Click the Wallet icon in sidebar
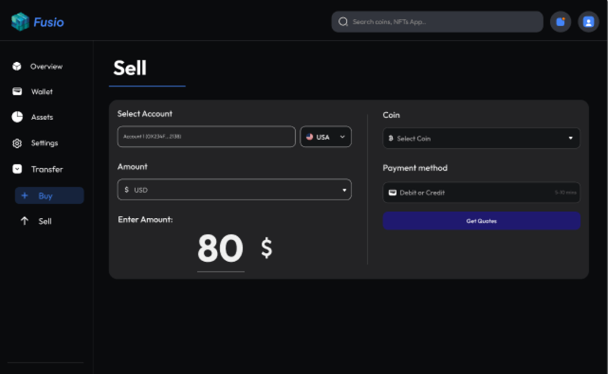 (17, 92)
